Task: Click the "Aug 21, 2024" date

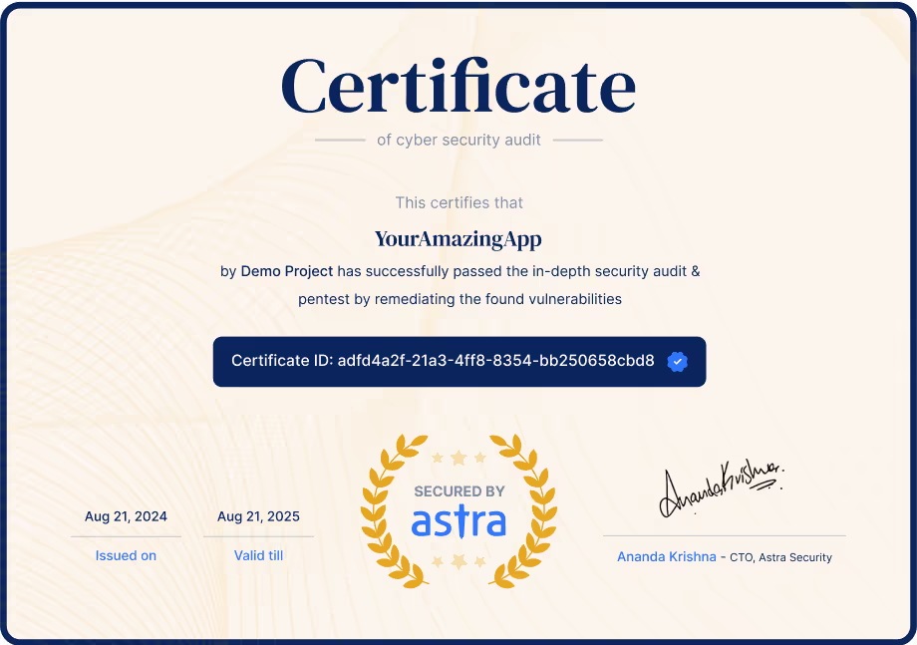Action: coord(126,516)
